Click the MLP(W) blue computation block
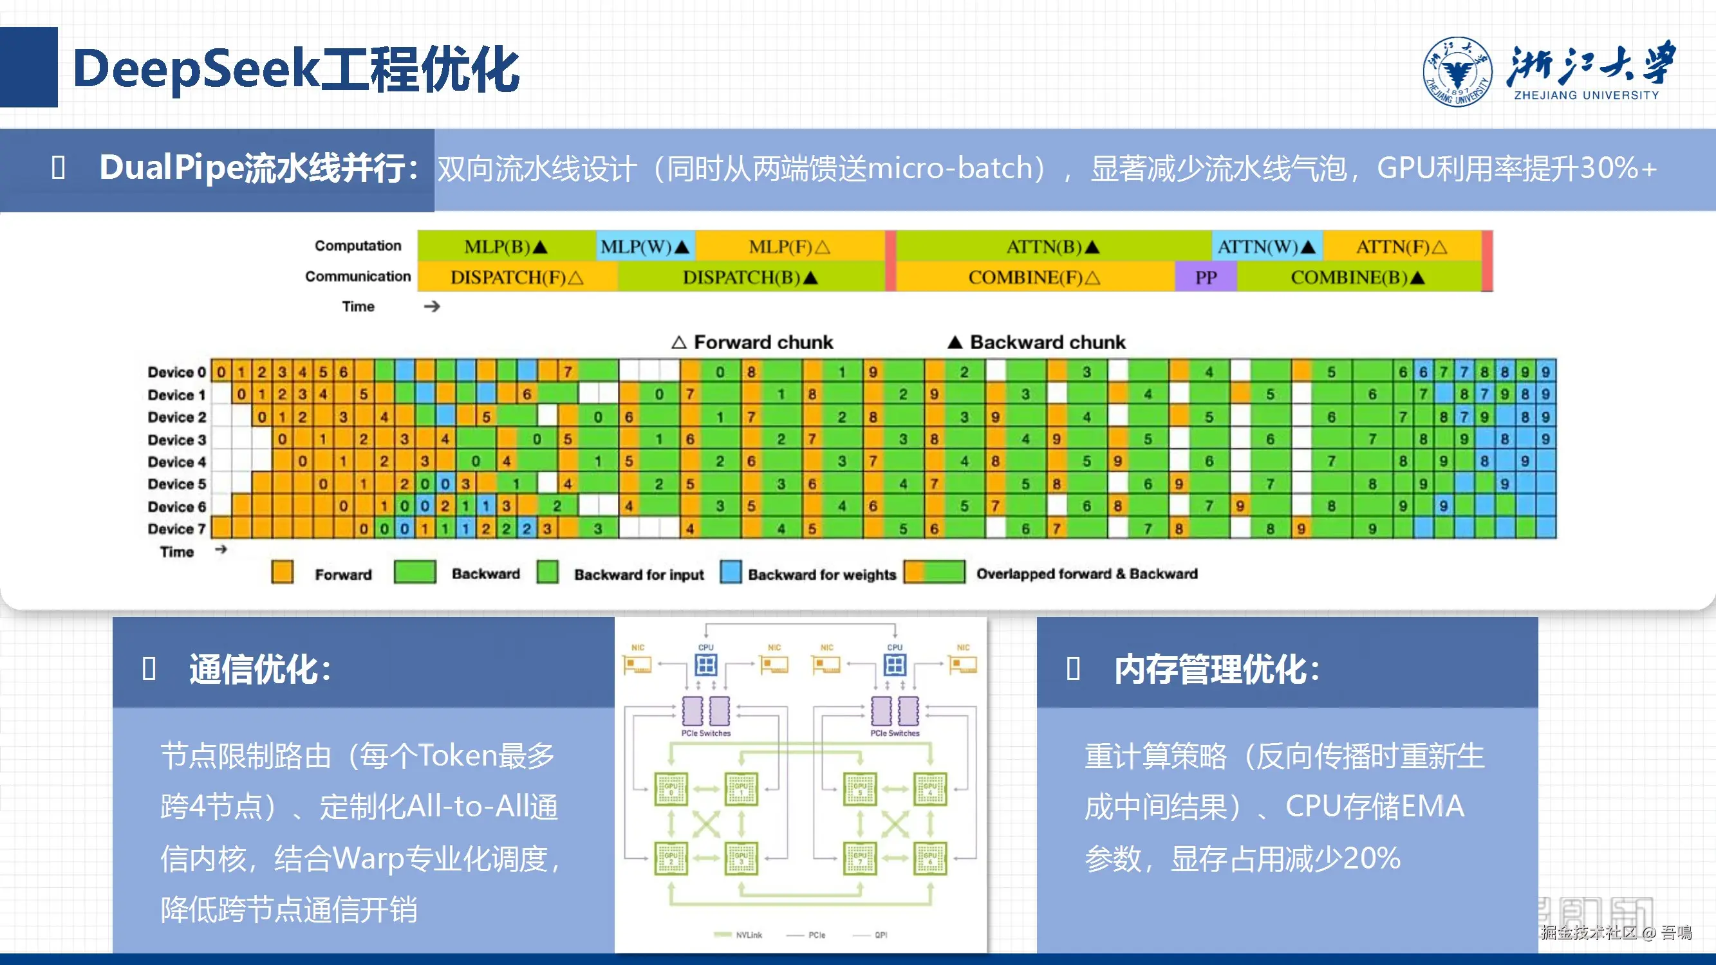 click(x=644, y=246)
